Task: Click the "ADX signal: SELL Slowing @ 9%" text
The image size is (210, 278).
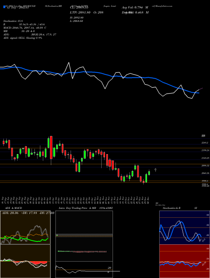Action: tap(23, 38)
